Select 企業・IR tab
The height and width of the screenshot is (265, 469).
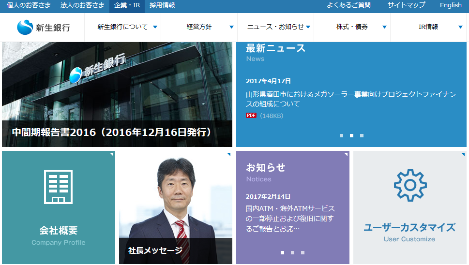[x=127, y=5]
